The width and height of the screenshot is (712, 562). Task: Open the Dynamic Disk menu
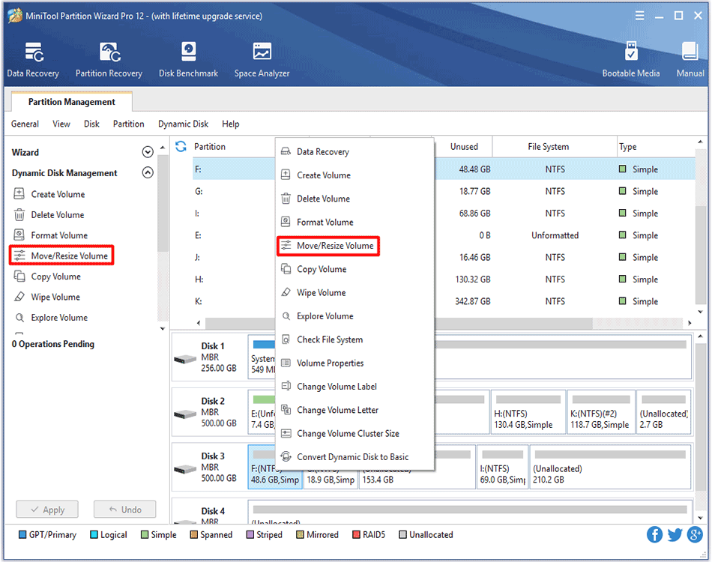(183, 124)
